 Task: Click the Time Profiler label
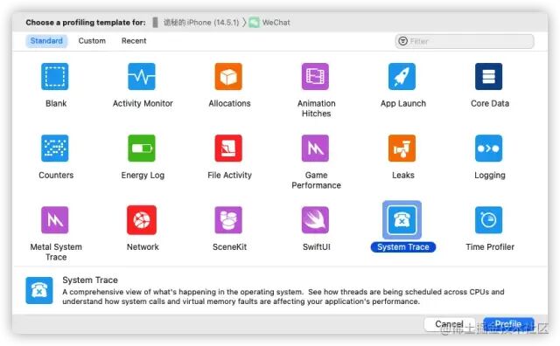click(490, 247)
